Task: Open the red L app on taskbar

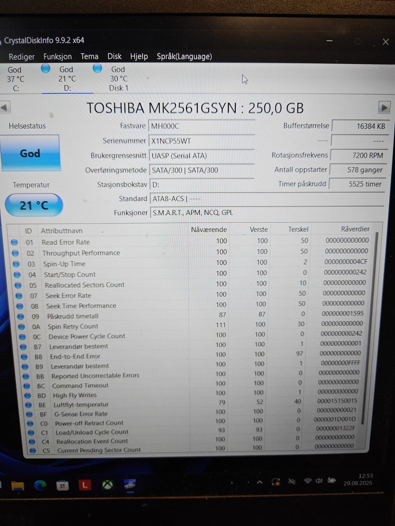Action: click(85, 485)
